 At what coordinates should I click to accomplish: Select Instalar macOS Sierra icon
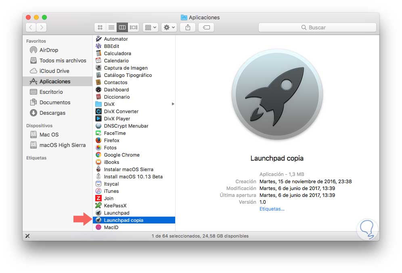(98, 170)
